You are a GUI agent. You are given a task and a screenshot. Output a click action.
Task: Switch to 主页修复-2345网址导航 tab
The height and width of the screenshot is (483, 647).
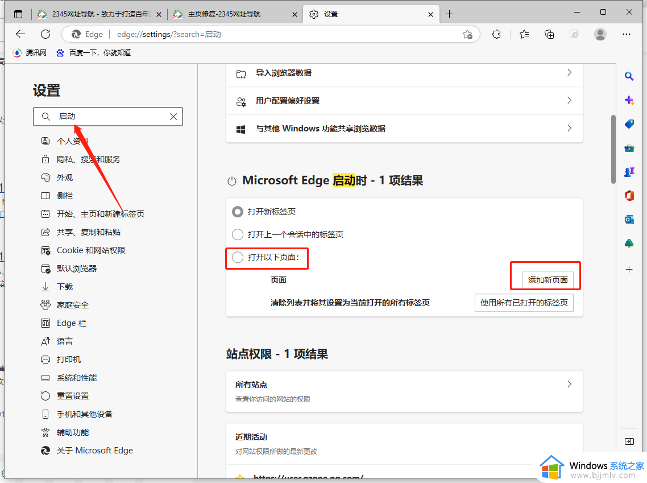pos(235,14)
